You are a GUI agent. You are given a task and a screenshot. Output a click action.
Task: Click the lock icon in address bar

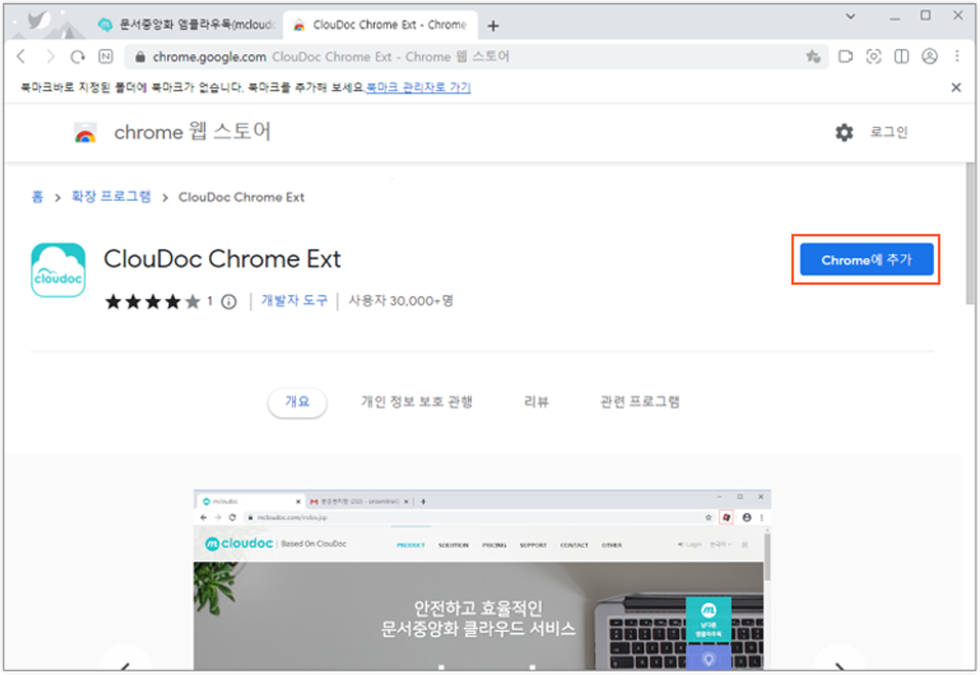[139, 57]
